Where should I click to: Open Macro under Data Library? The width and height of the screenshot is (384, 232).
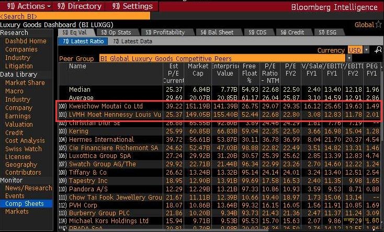pos(14,91)
